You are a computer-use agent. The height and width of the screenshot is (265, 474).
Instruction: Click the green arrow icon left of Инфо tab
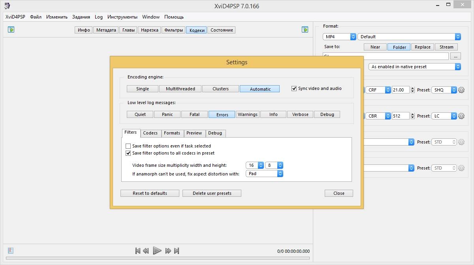pyautogui.click(x=11, y=30)
